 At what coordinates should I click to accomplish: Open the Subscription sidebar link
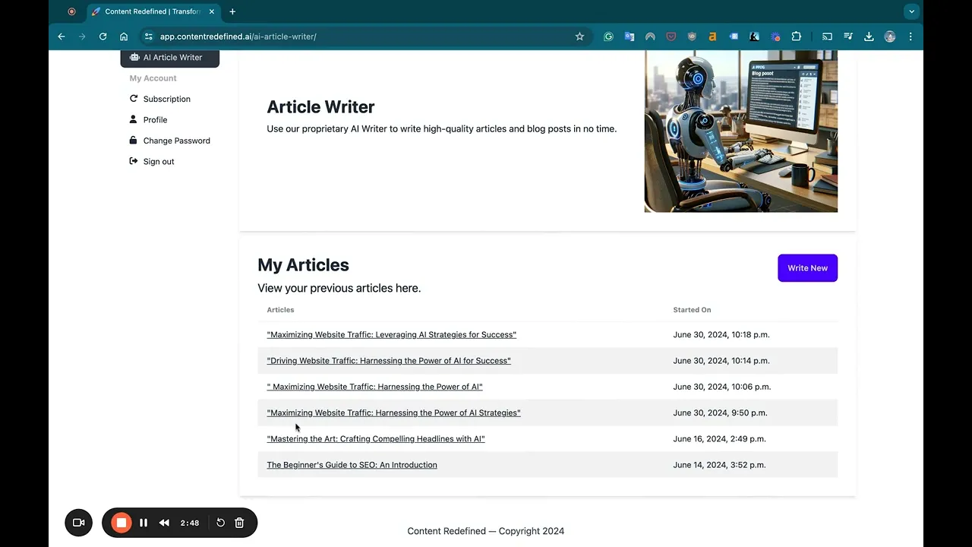(166, 99)
